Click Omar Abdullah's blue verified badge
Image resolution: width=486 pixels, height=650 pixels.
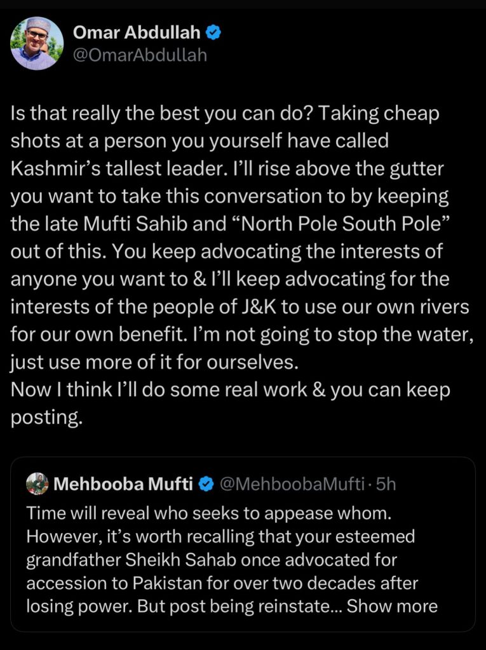coord(213,33)
